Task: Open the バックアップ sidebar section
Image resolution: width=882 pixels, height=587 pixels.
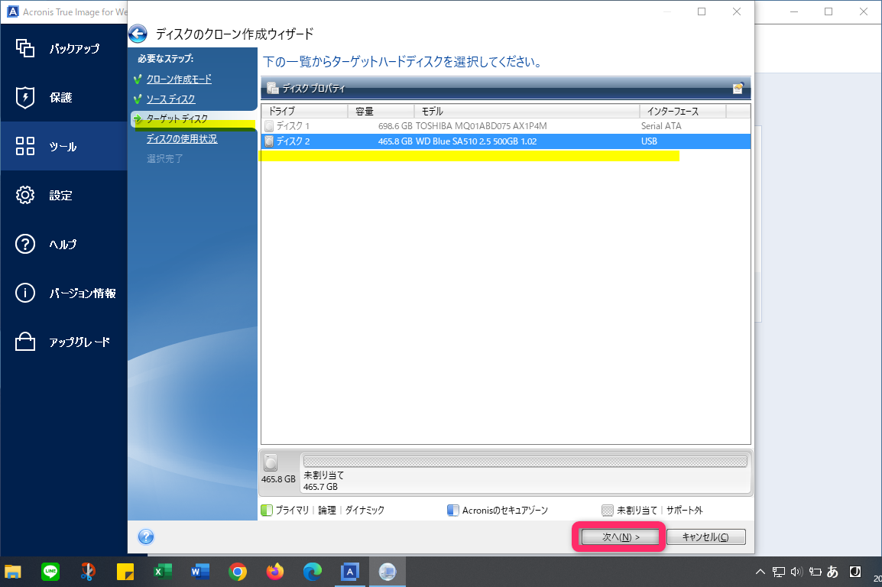Action: [x=63, y=48]
